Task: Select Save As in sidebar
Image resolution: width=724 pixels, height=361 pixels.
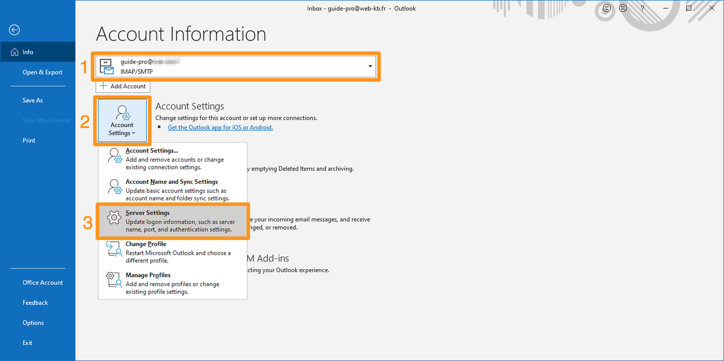Action: coord(33,100)
